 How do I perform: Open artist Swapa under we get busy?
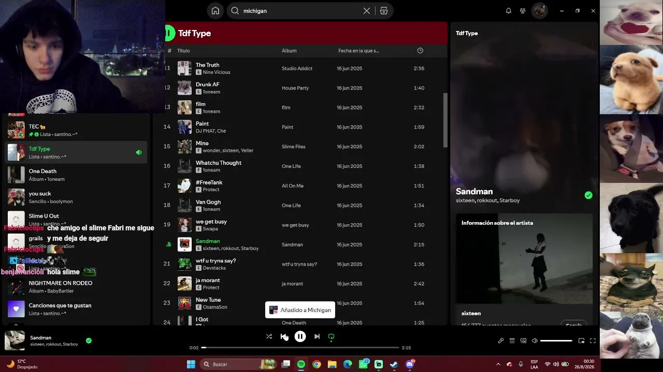click(x=210, y=229)
